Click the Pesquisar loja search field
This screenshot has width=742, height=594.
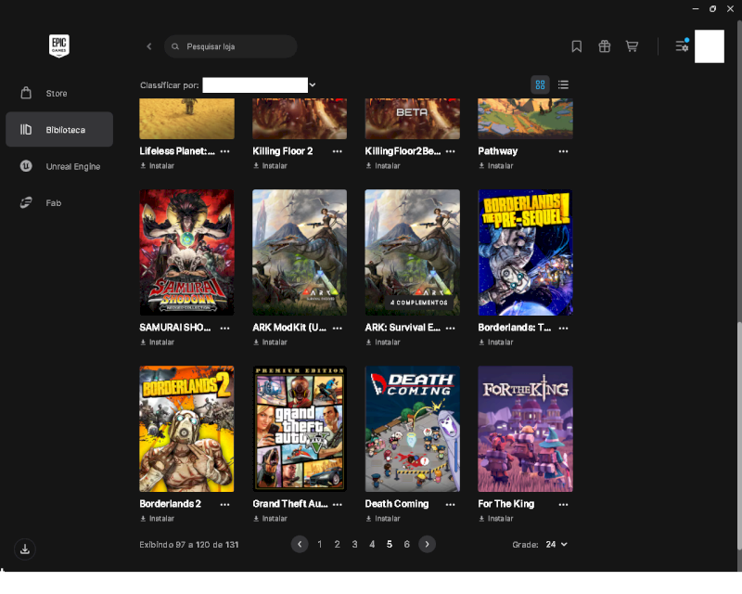[230, 46]
